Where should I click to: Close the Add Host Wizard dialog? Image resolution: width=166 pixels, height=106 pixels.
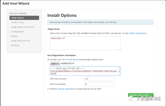click(163, 3)
